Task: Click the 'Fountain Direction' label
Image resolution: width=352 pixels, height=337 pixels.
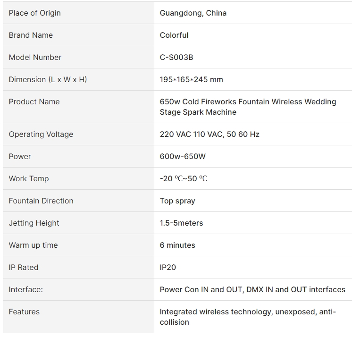Action: tap(41, 201)
